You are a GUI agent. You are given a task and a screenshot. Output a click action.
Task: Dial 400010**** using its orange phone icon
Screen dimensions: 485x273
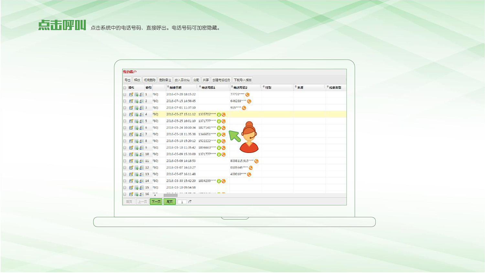point(249,174)
